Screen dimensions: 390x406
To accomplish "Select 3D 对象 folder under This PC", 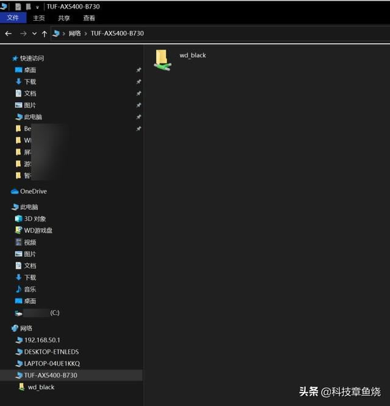I will click(35, 219).
